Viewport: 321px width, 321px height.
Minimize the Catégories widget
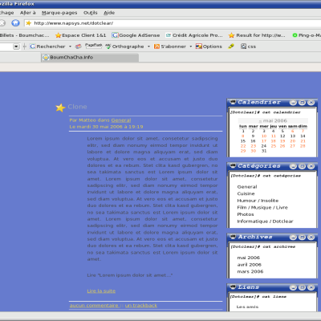pyautogui.click(x=293, y=166)
